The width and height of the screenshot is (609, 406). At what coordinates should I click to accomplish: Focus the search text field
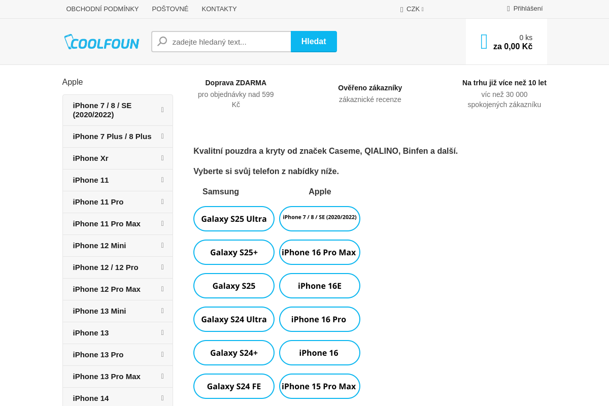(x=221, y=42)
